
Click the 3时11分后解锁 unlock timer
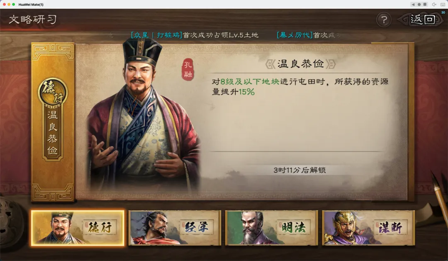299,170
